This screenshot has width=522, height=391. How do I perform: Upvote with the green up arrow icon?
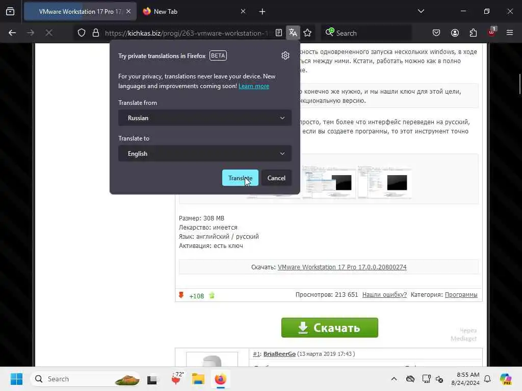(212, 295)
